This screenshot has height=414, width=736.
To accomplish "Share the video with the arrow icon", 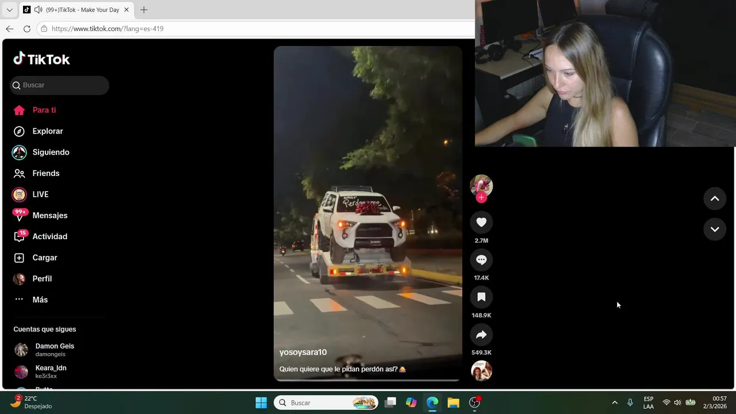I will 481,335.
